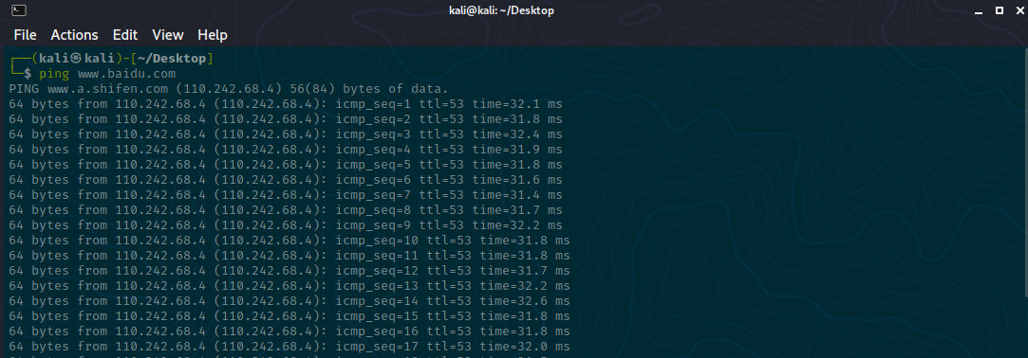Click the output line with icmp_seq=15
Viewport: 1028px width, 358px height.
(x=290, y=316)
